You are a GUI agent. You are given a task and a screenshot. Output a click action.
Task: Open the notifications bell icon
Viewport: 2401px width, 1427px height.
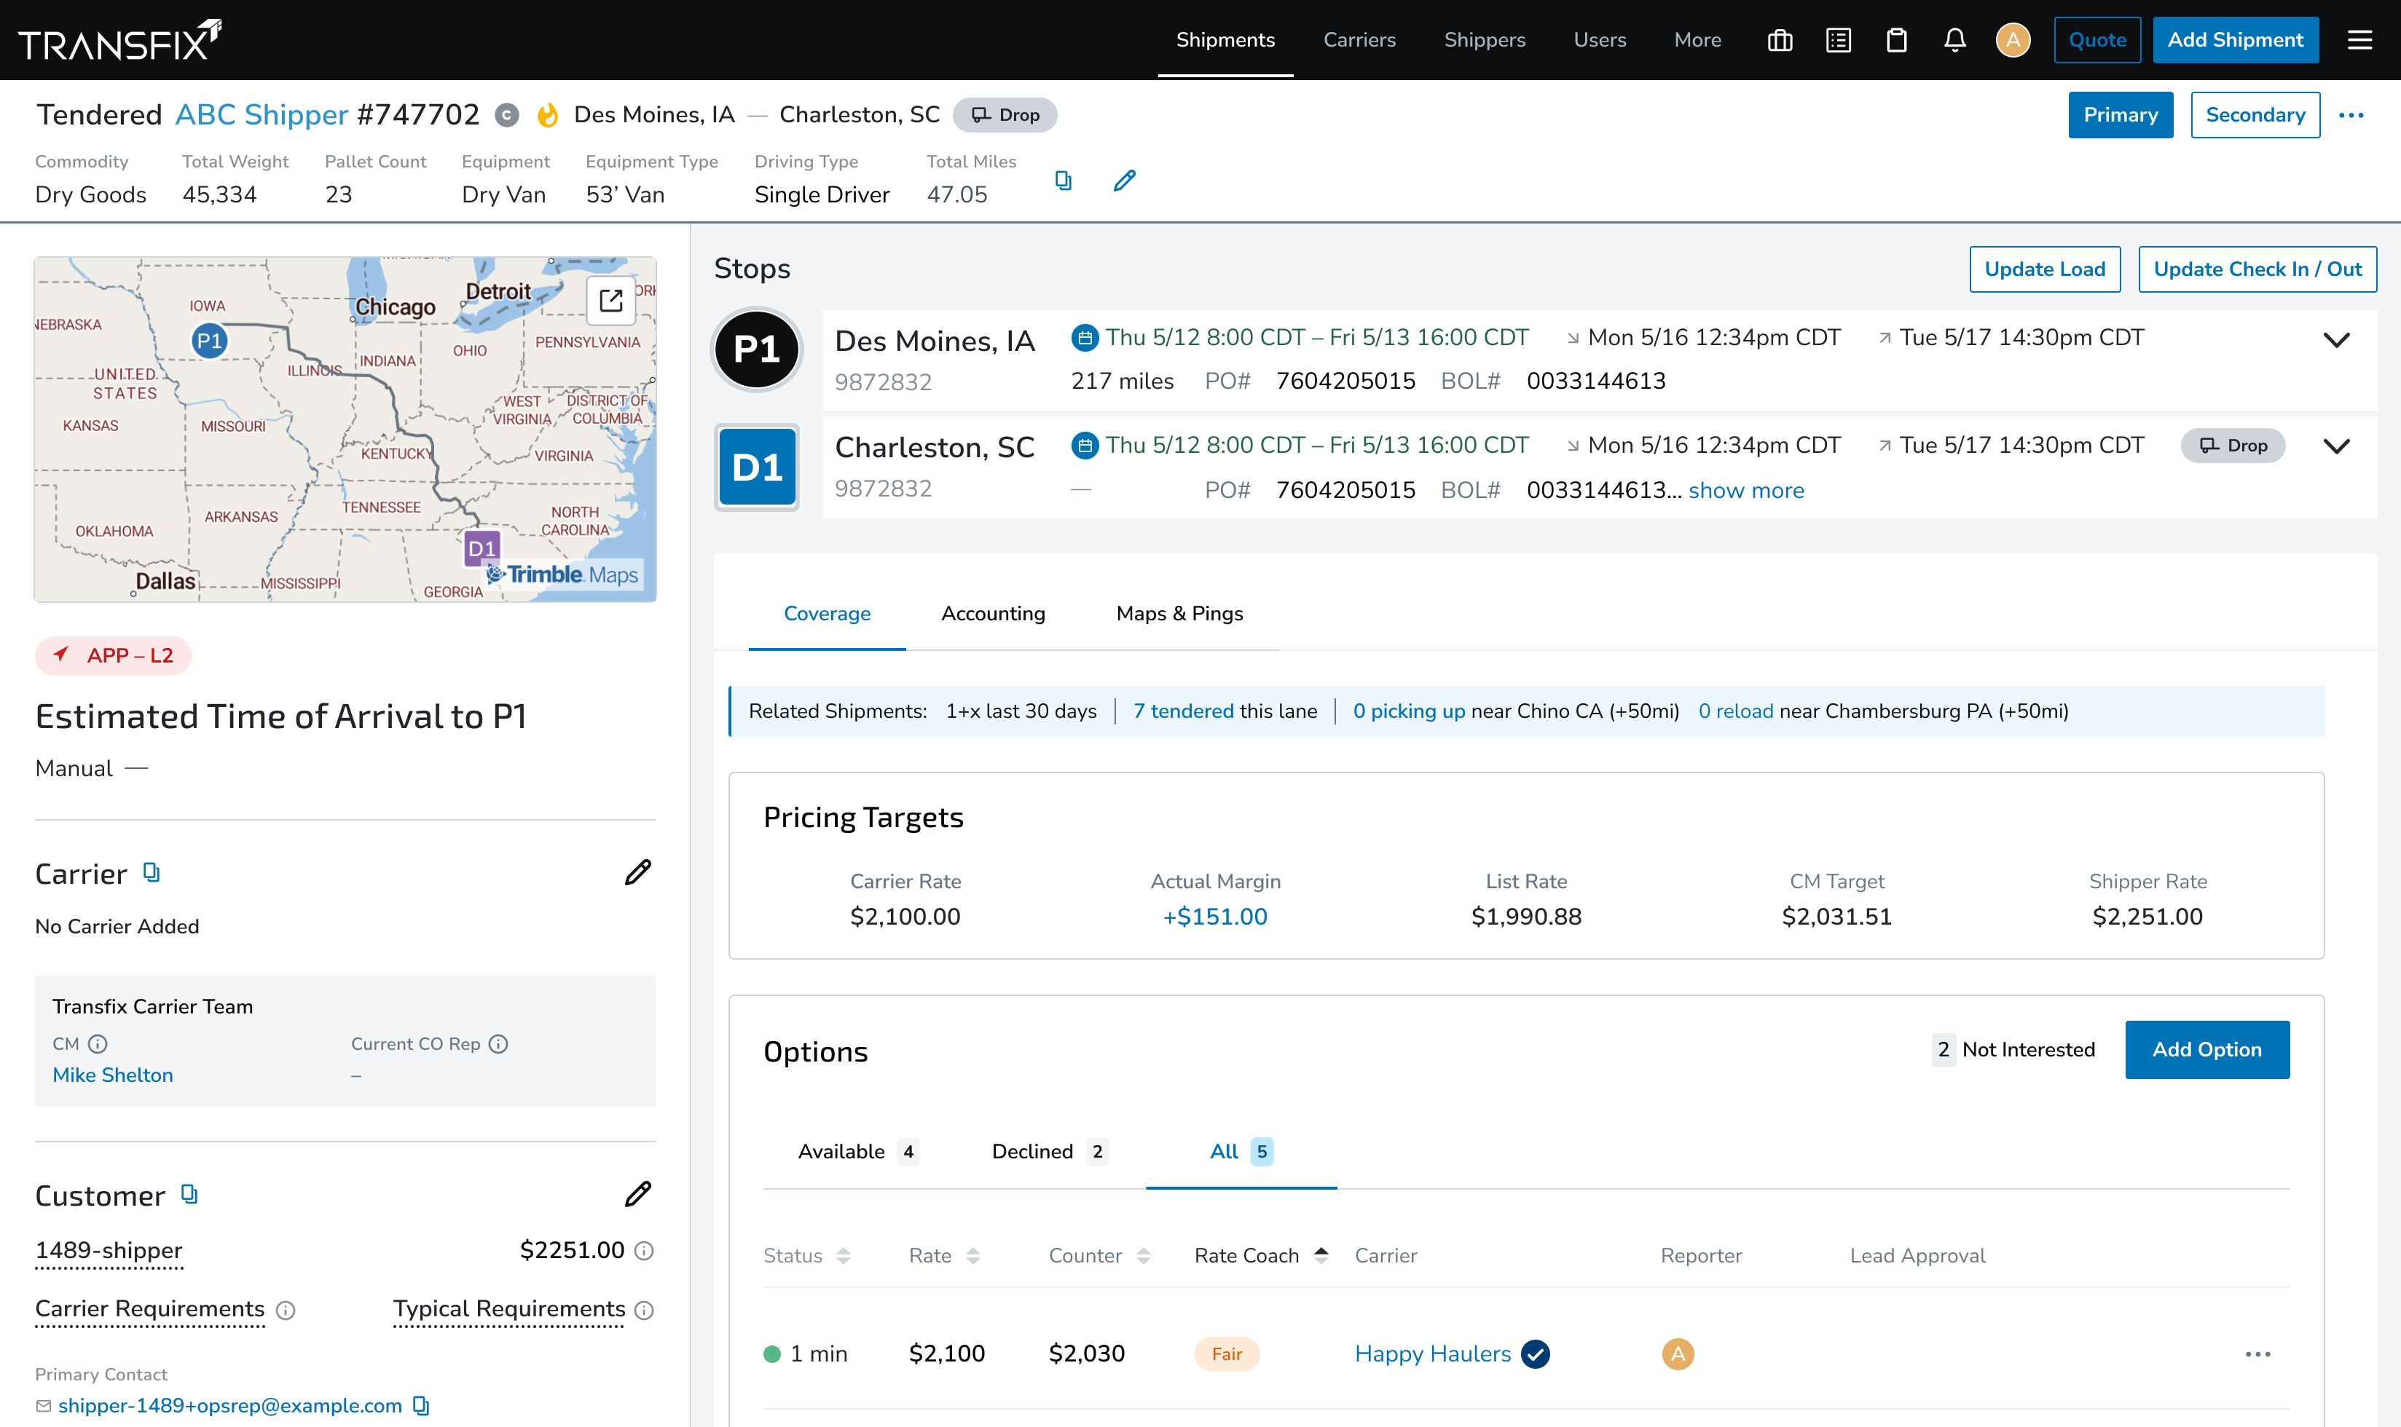pos(1956,39)
